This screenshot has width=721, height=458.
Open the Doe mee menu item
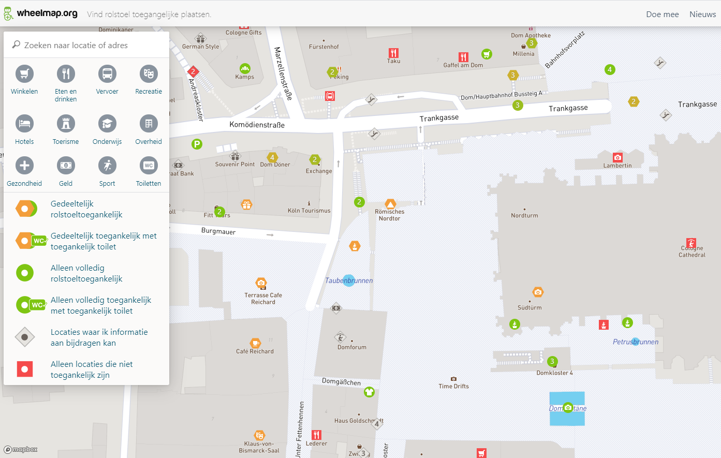[x=662, y=14]
